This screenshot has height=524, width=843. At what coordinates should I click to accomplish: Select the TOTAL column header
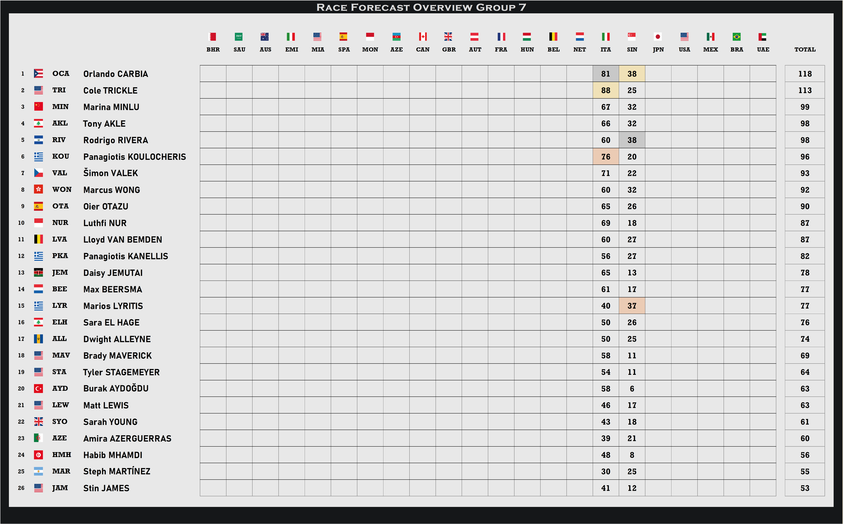pos(805,50)
